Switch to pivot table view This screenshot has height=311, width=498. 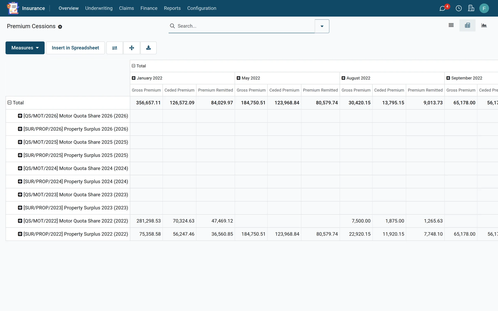tap(467, 25)
